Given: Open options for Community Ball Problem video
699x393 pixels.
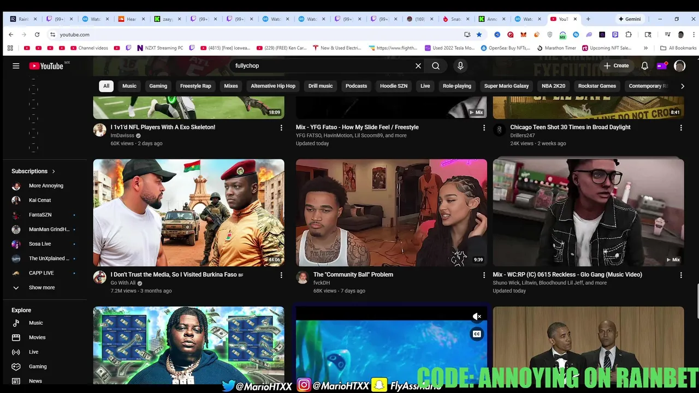Looking at the screenshot, I should 484,275.
